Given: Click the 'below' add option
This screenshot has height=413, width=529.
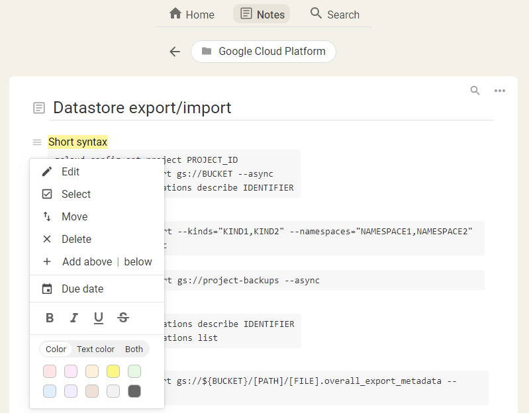Looking at the screenshot, I should (x=138, y=261).
